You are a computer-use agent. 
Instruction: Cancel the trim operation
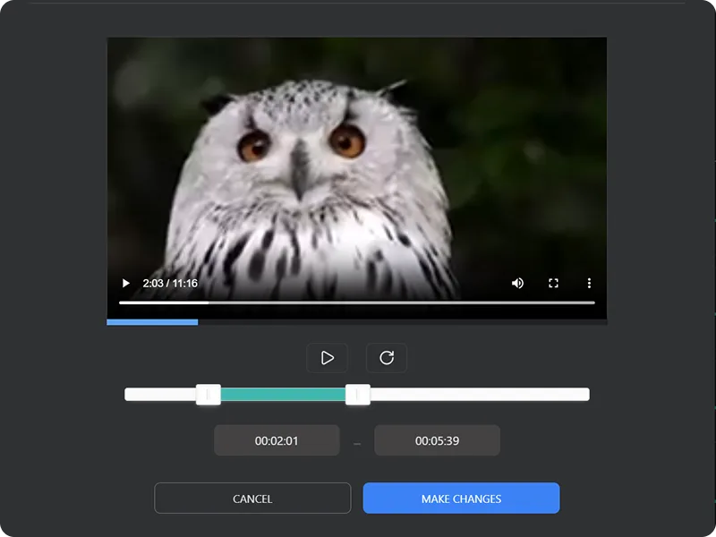(252, 498)
